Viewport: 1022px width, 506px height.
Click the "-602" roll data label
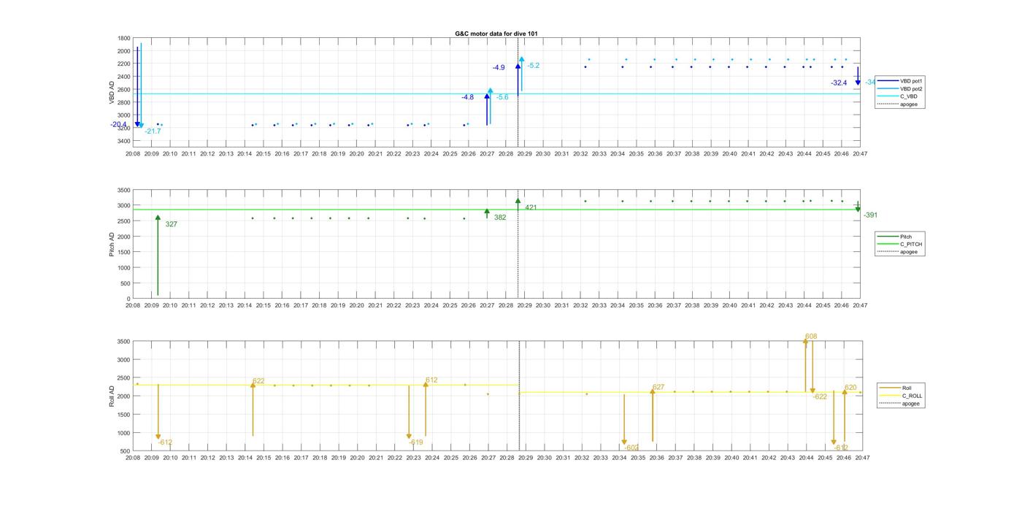[632, 448]
